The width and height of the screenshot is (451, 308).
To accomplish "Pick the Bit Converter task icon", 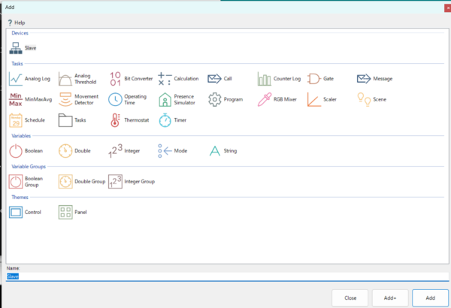I will click(x=115, y=78).
